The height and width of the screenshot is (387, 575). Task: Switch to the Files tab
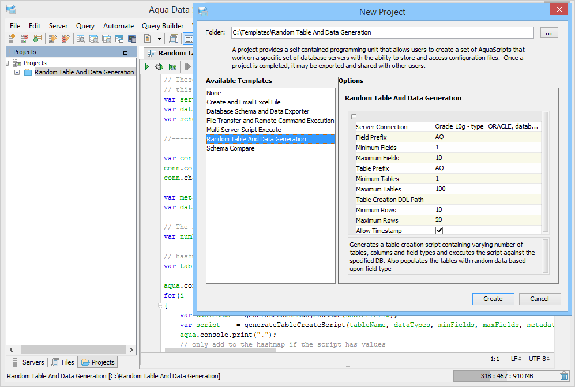[x=63, y=362]
